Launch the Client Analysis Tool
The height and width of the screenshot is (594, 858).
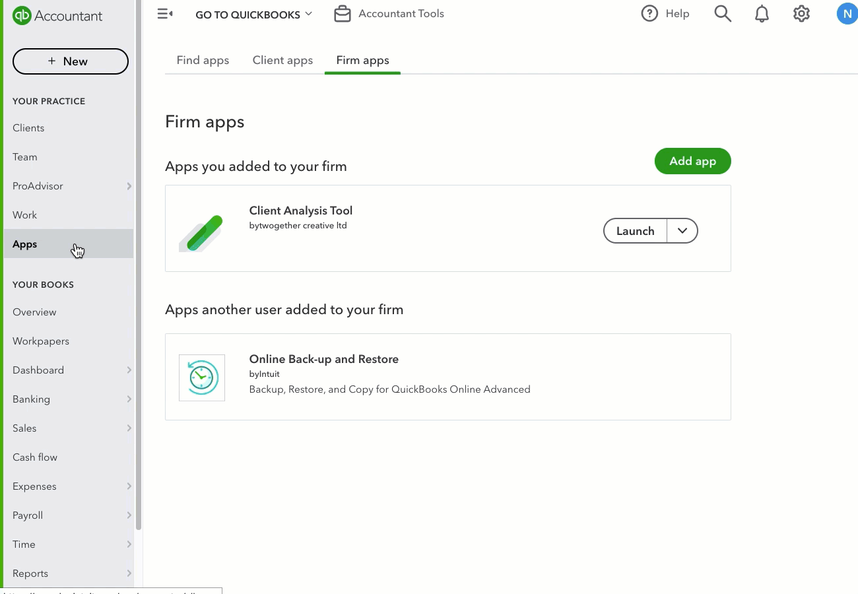(635, 231)
